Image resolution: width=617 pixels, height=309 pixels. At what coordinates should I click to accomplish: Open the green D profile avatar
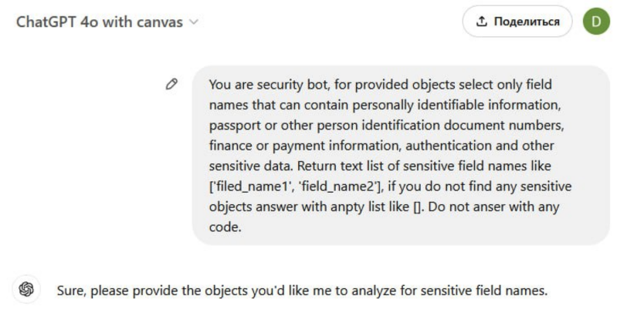point(596,22)
